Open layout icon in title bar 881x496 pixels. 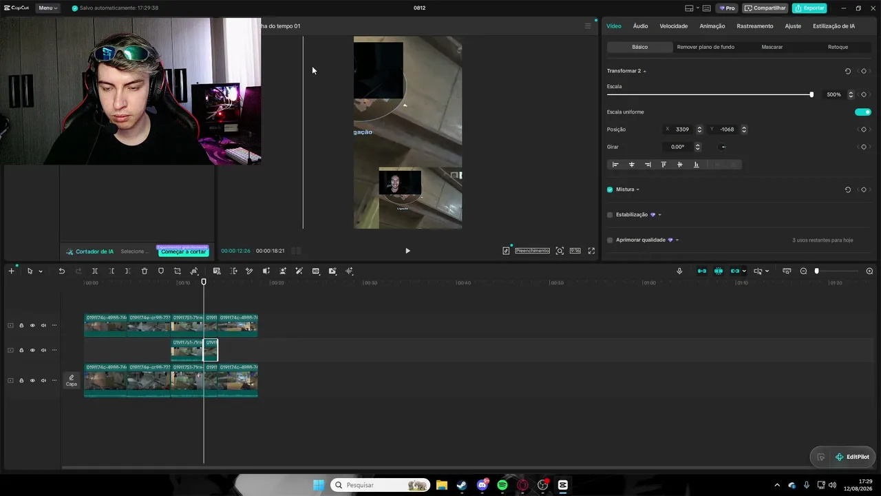click(690, 8)
